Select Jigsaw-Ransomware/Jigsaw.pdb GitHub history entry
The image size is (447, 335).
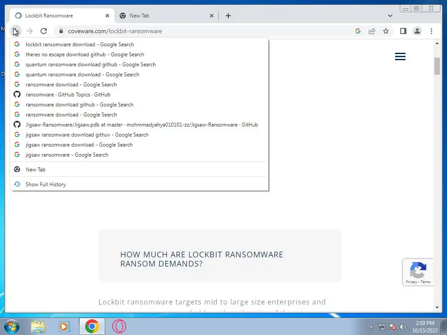coord(139,124)
